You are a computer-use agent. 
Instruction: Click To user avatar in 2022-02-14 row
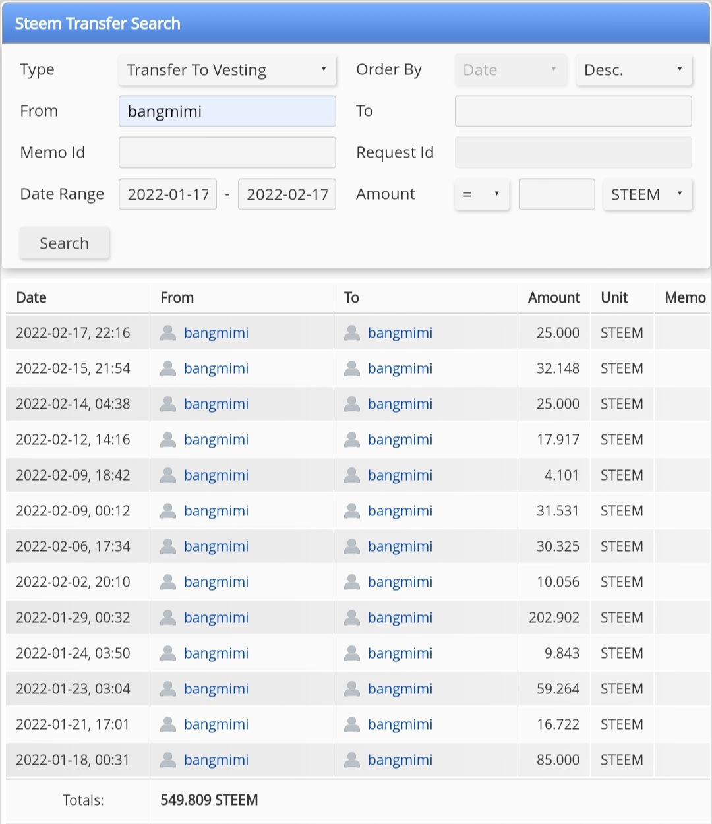pyautogui.click(x=352, y=404)
